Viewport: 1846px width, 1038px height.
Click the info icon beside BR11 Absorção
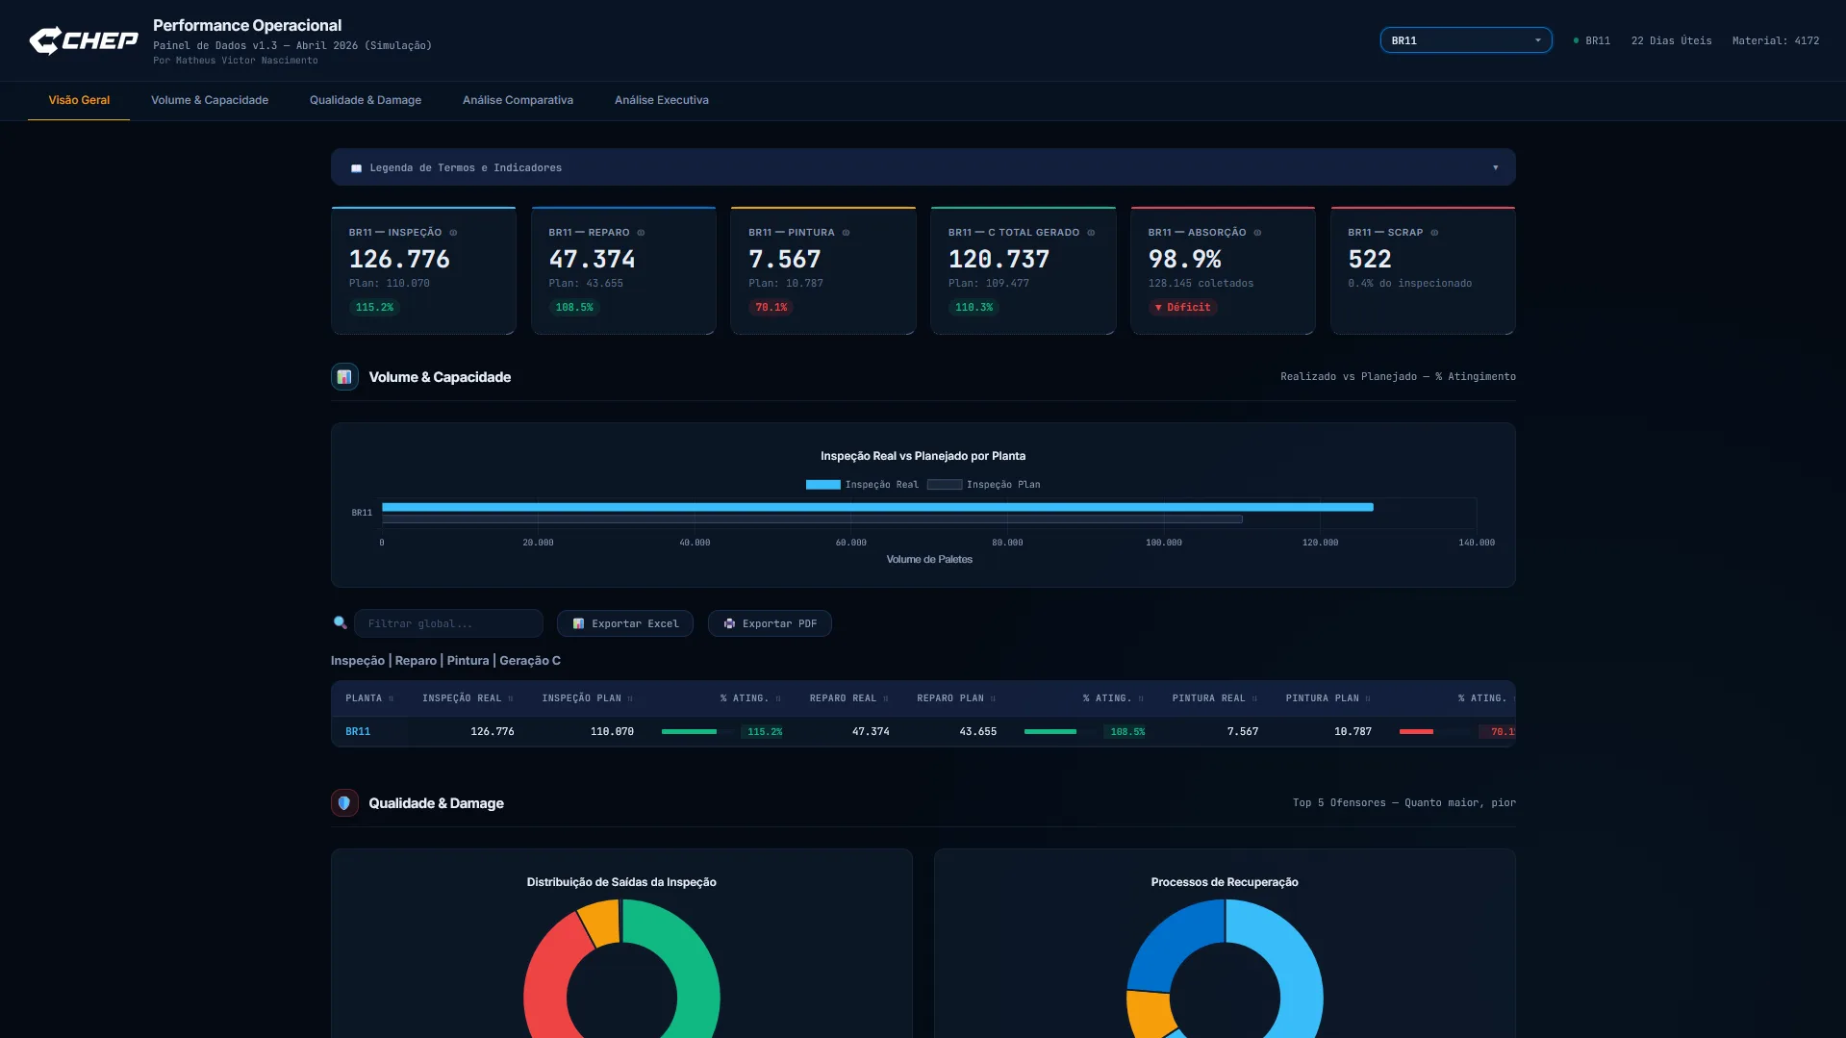(x=1257, y=233)
